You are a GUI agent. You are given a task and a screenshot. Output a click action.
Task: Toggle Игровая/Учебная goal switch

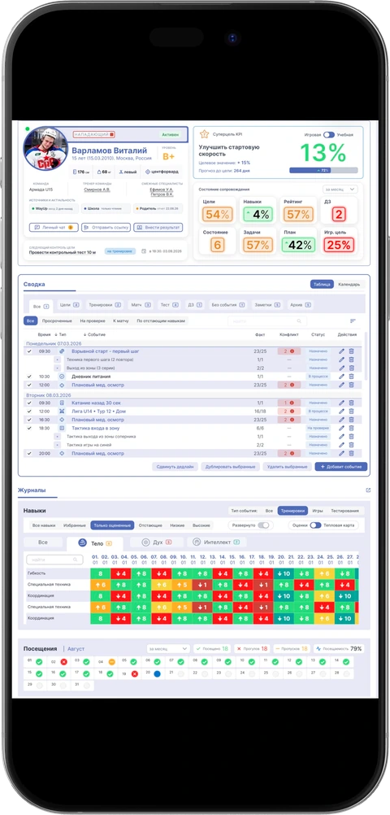[329, 135]
